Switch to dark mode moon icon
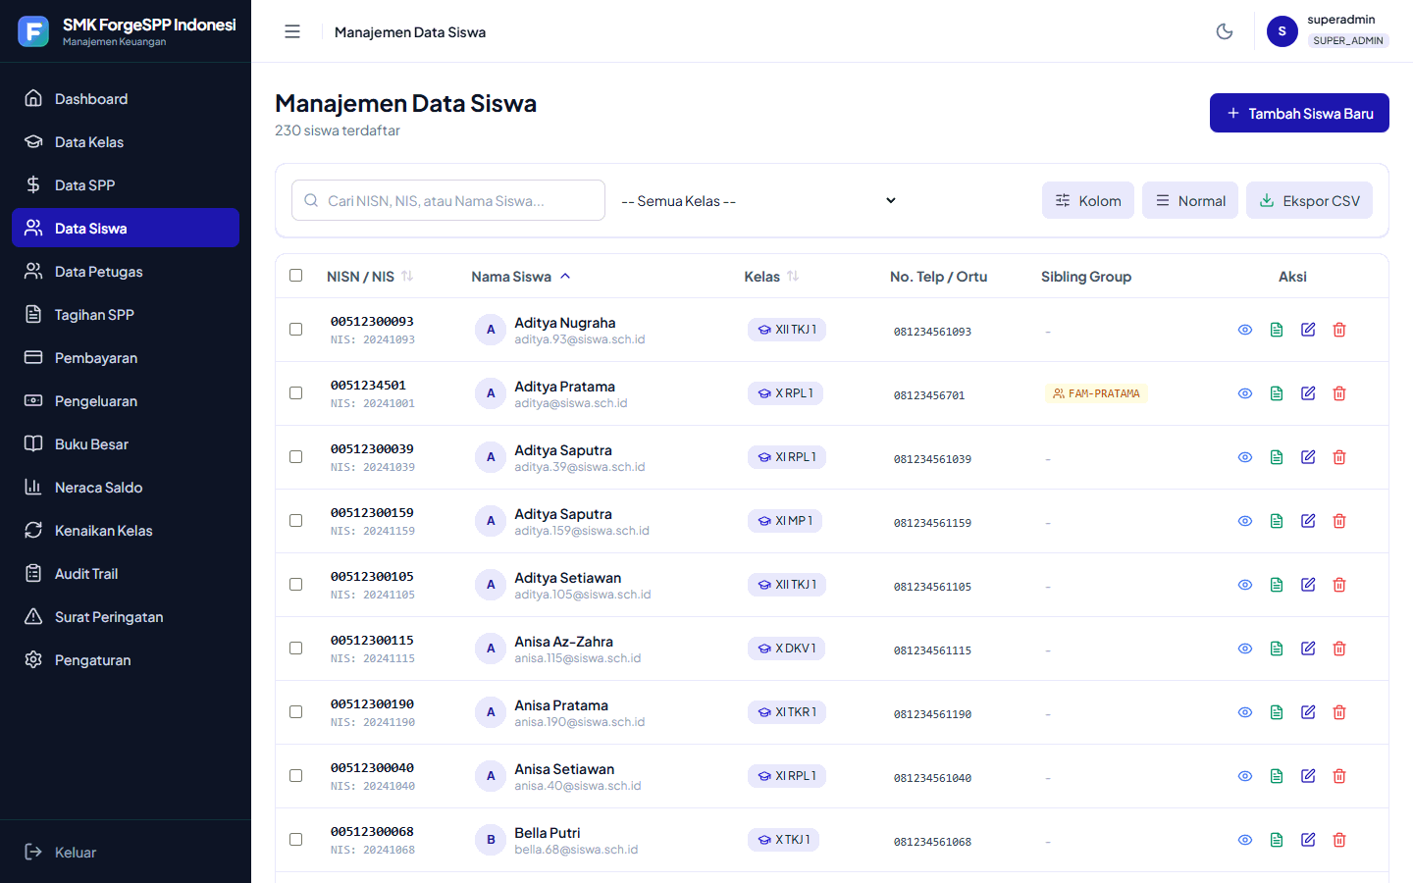 pyautogui.click(x=1225, y=31)
